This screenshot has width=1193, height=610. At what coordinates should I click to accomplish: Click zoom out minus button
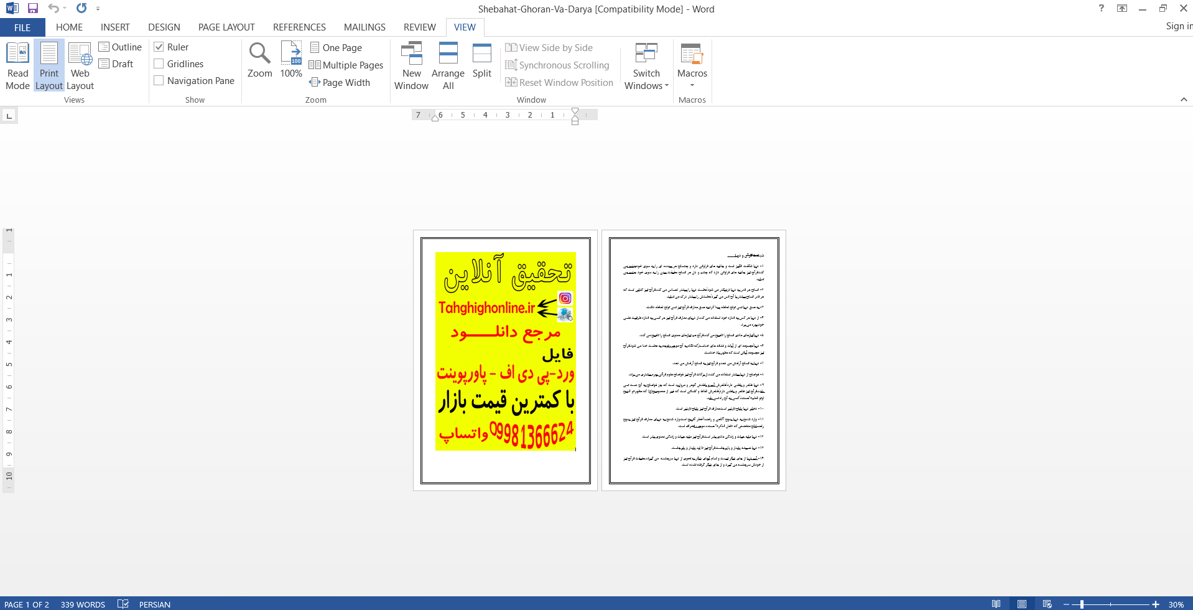coord(1066,604)
